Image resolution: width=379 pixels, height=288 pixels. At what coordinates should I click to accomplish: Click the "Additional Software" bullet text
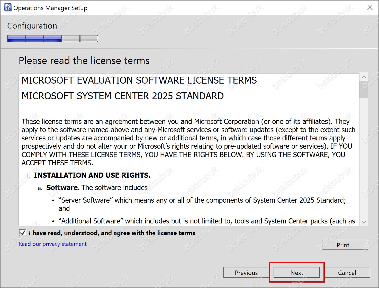coord(207,221)
